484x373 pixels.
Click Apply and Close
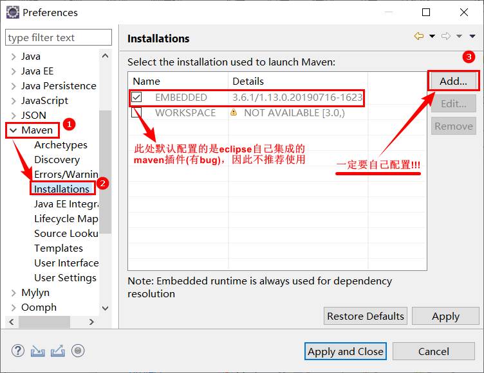(x=346, y=351)
